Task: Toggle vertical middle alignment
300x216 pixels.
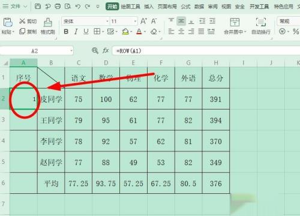Action: click(x=181, y=21)
